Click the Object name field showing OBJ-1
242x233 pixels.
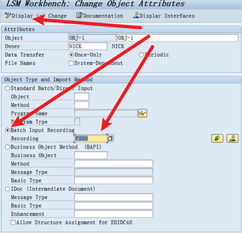click(x=92, y=38)
